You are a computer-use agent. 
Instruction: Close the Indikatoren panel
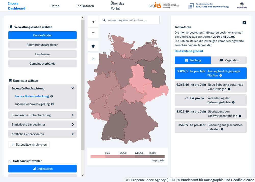tap(244, 23)
